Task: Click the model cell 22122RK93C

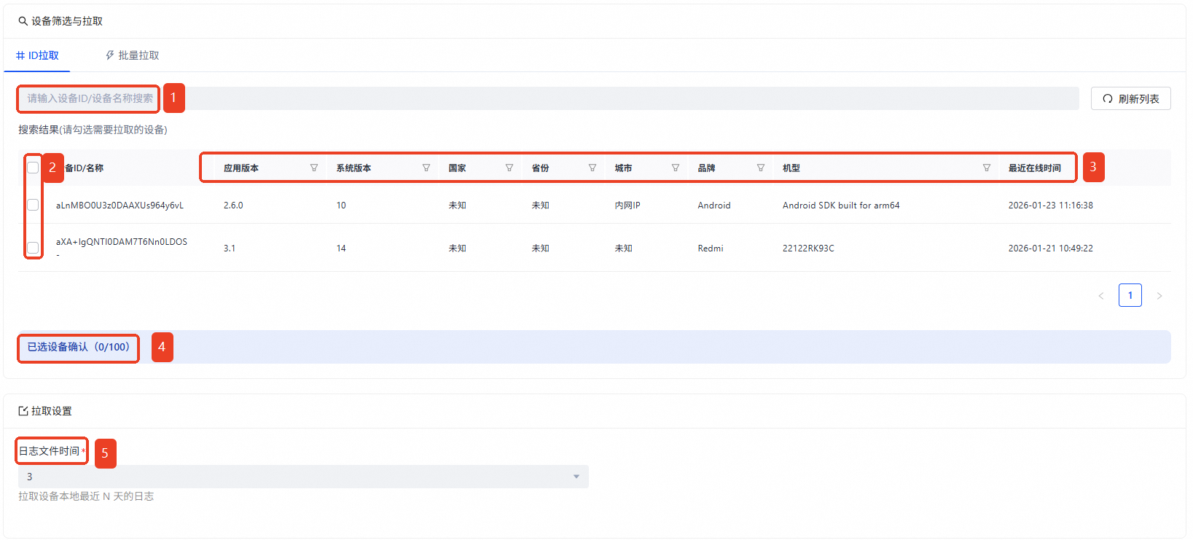Action: (808, 249)
